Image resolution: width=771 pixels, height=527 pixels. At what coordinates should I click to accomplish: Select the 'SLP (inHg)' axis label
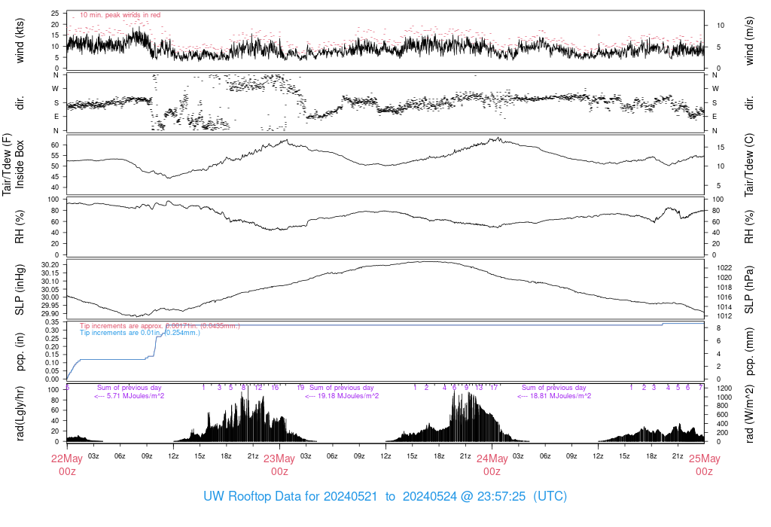tap(20, 290)
